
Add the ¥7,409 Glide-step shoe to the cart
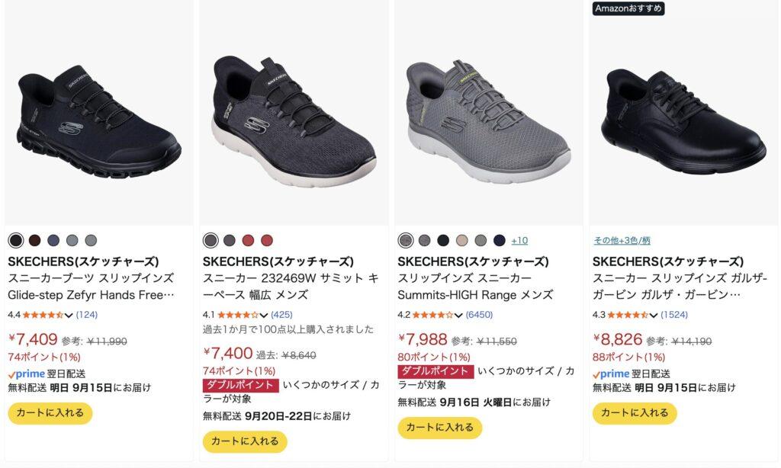50,413
